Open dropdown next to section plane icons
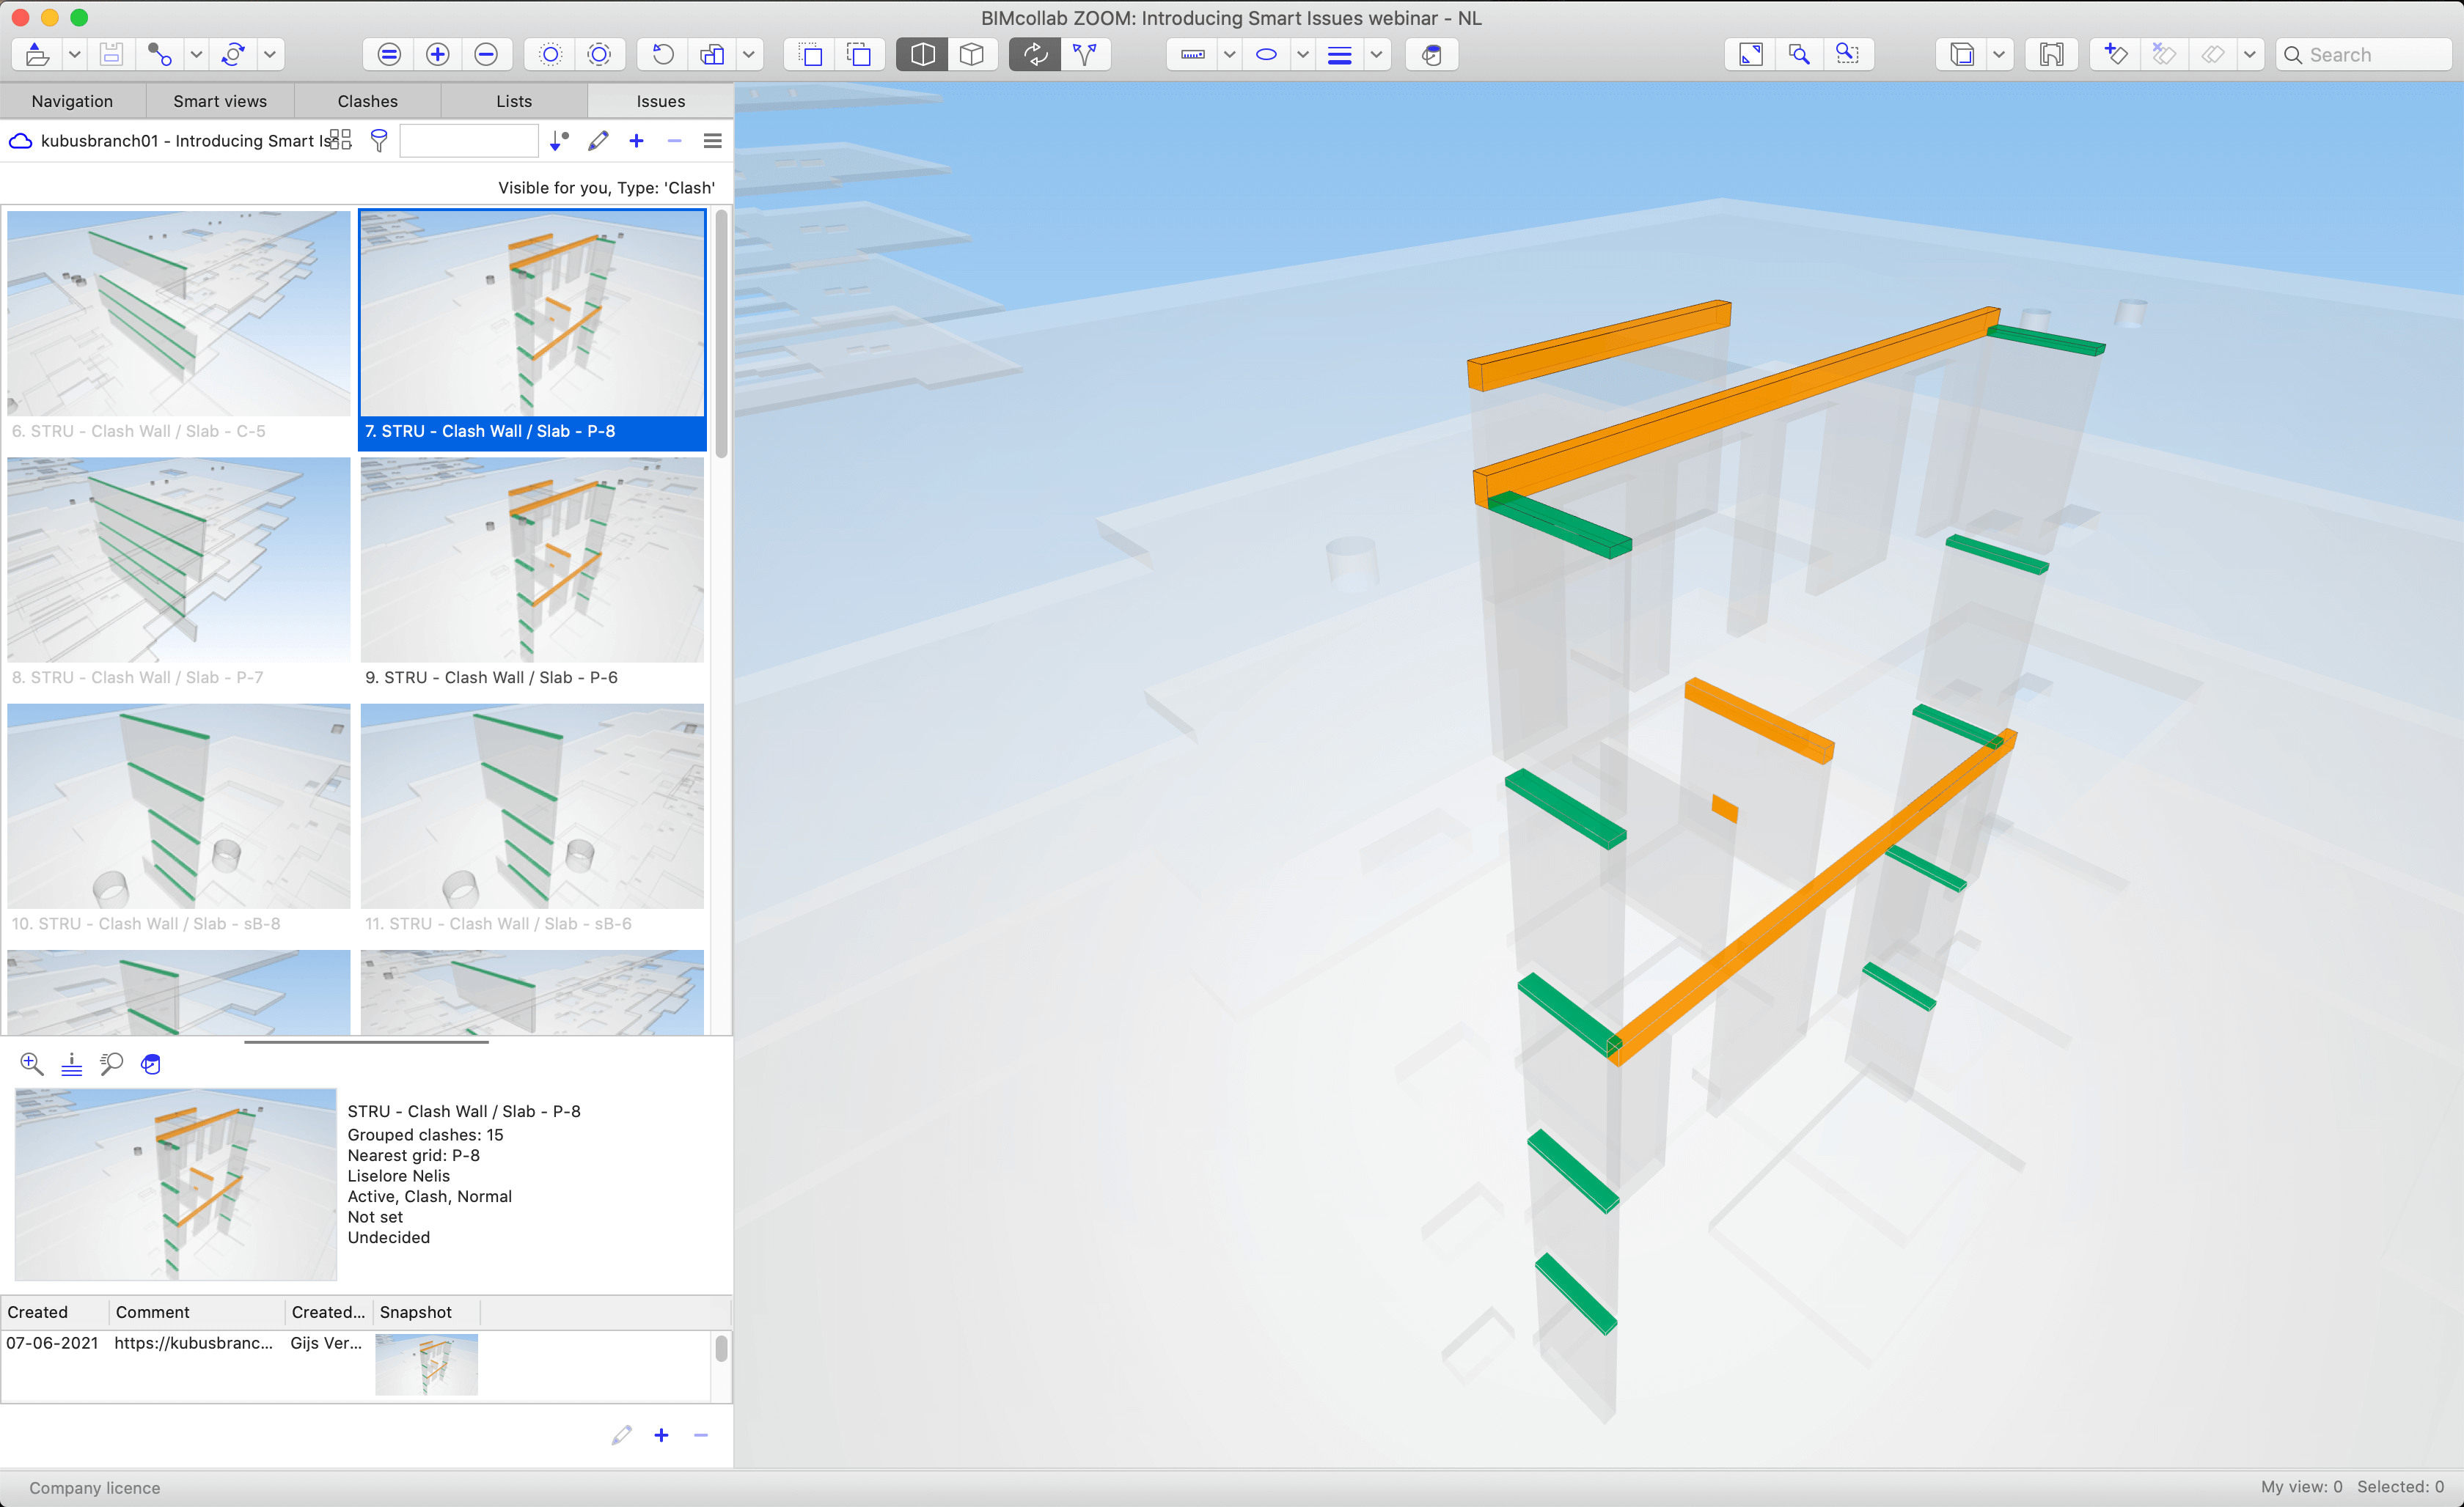 coord(2249,54)
